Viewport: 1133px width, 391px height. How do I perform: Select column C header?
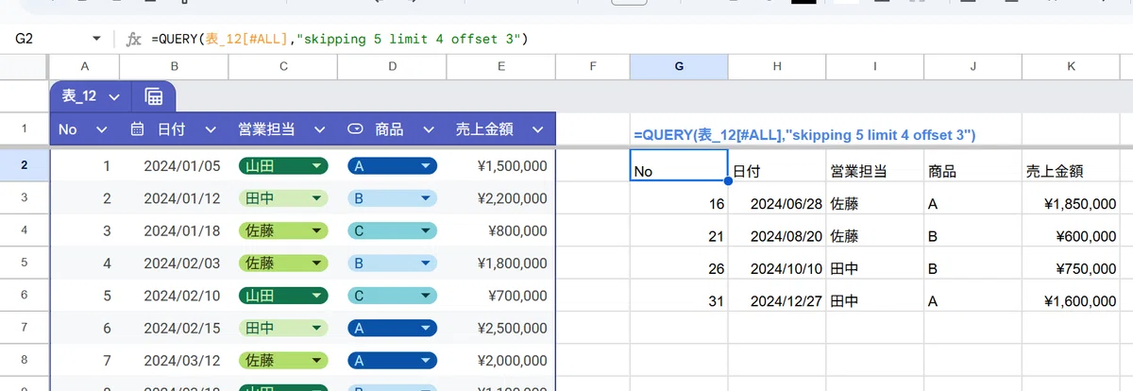[x=283, y=66]
